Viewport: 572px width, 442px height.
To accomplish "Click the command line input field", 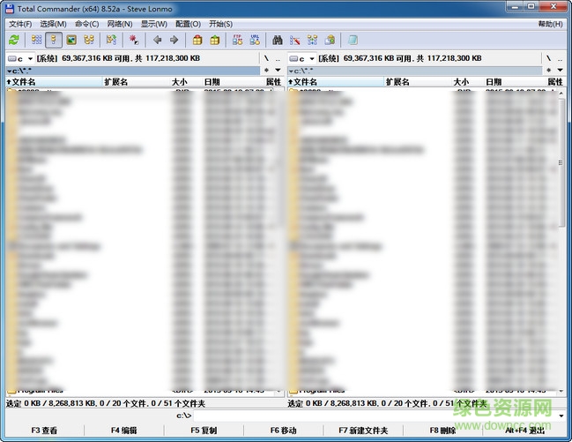I will (375, 416).
